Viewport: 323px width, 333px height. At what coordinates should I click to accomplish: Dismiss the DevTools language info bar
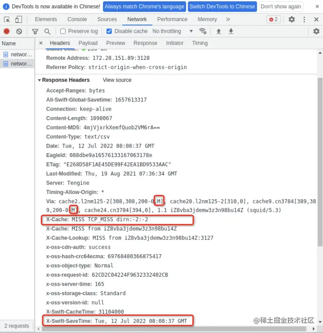pos(317,6)
